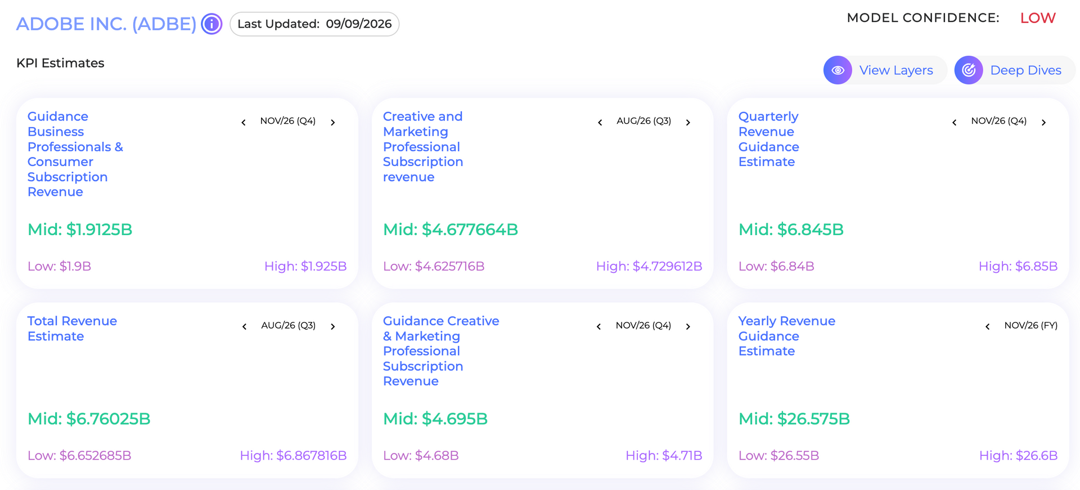
Task: Click High: $6.867816B value
Action: [293, 456]
